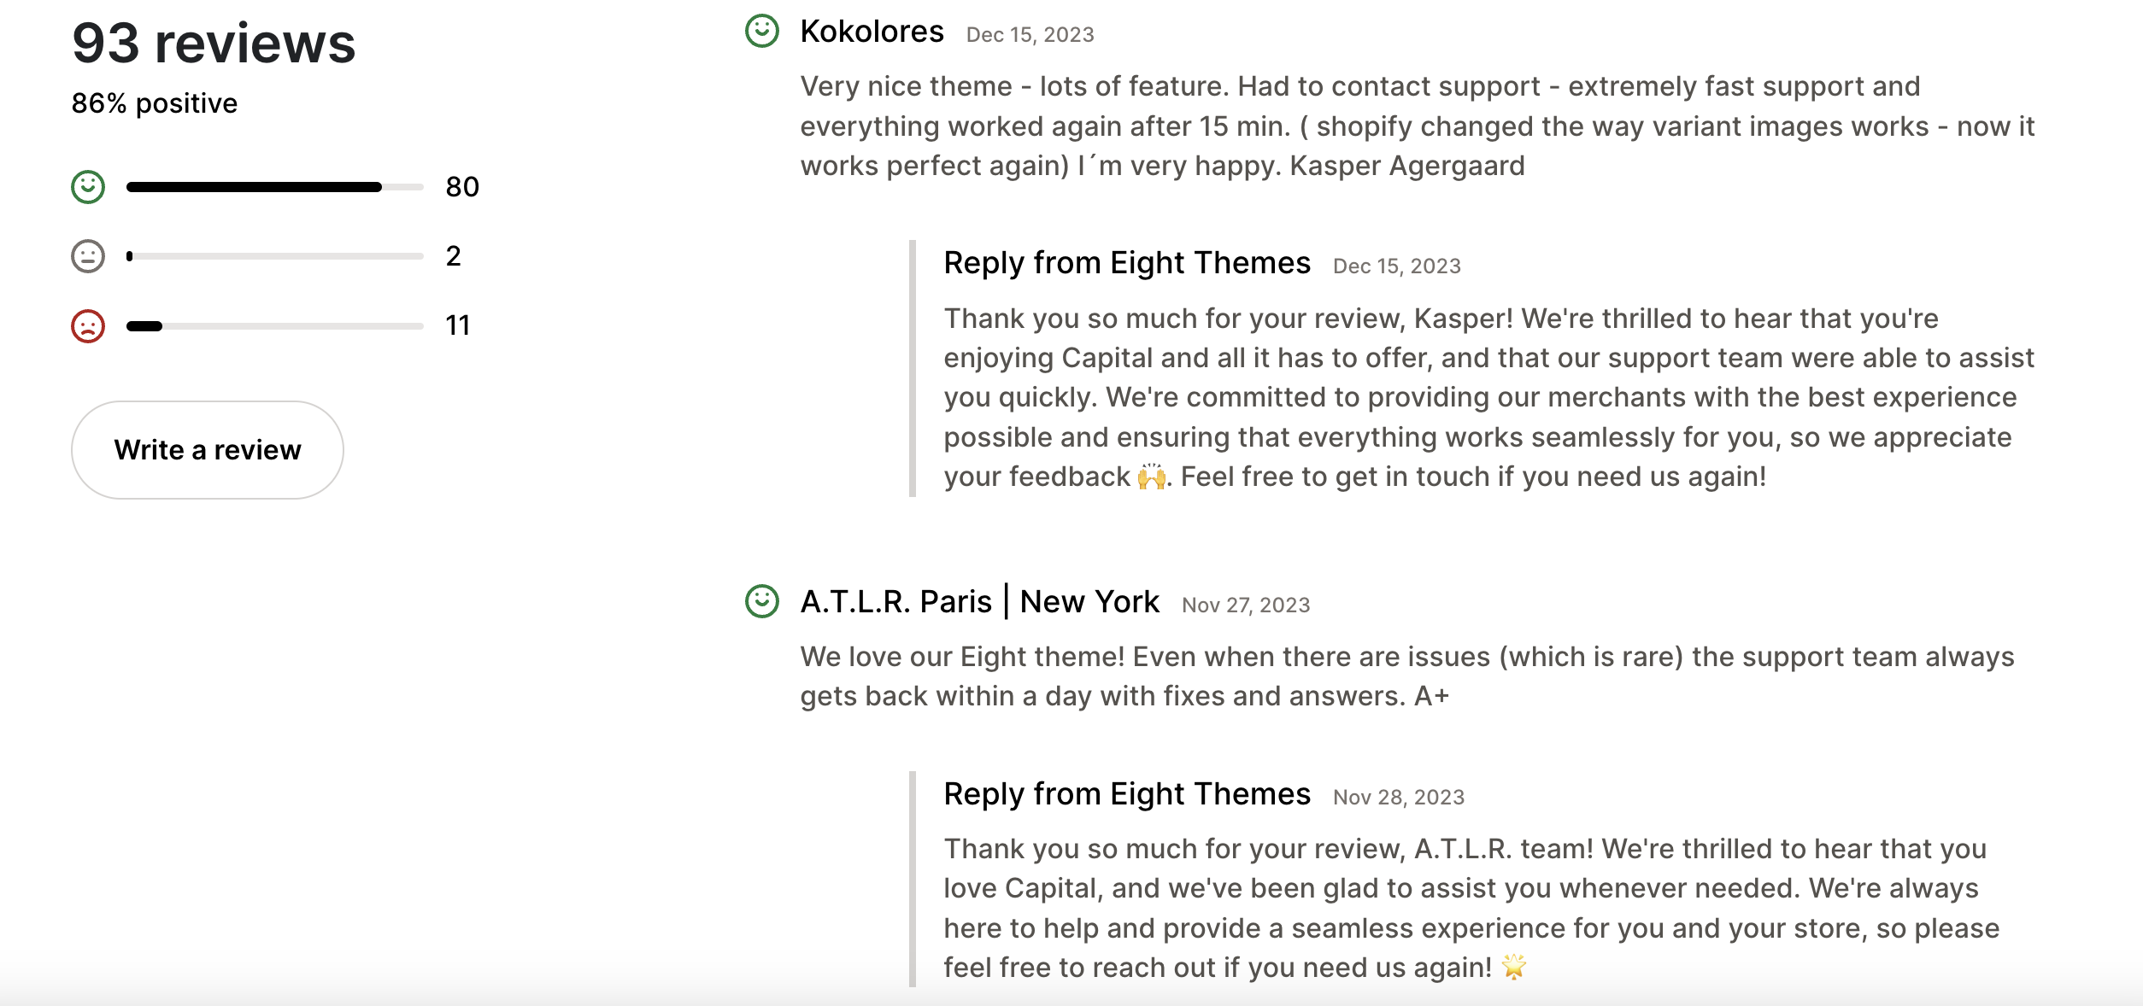This screenshot has height=1006, width=2143.
Task: Click the neutral reviews count of 2
Action: 453,255
